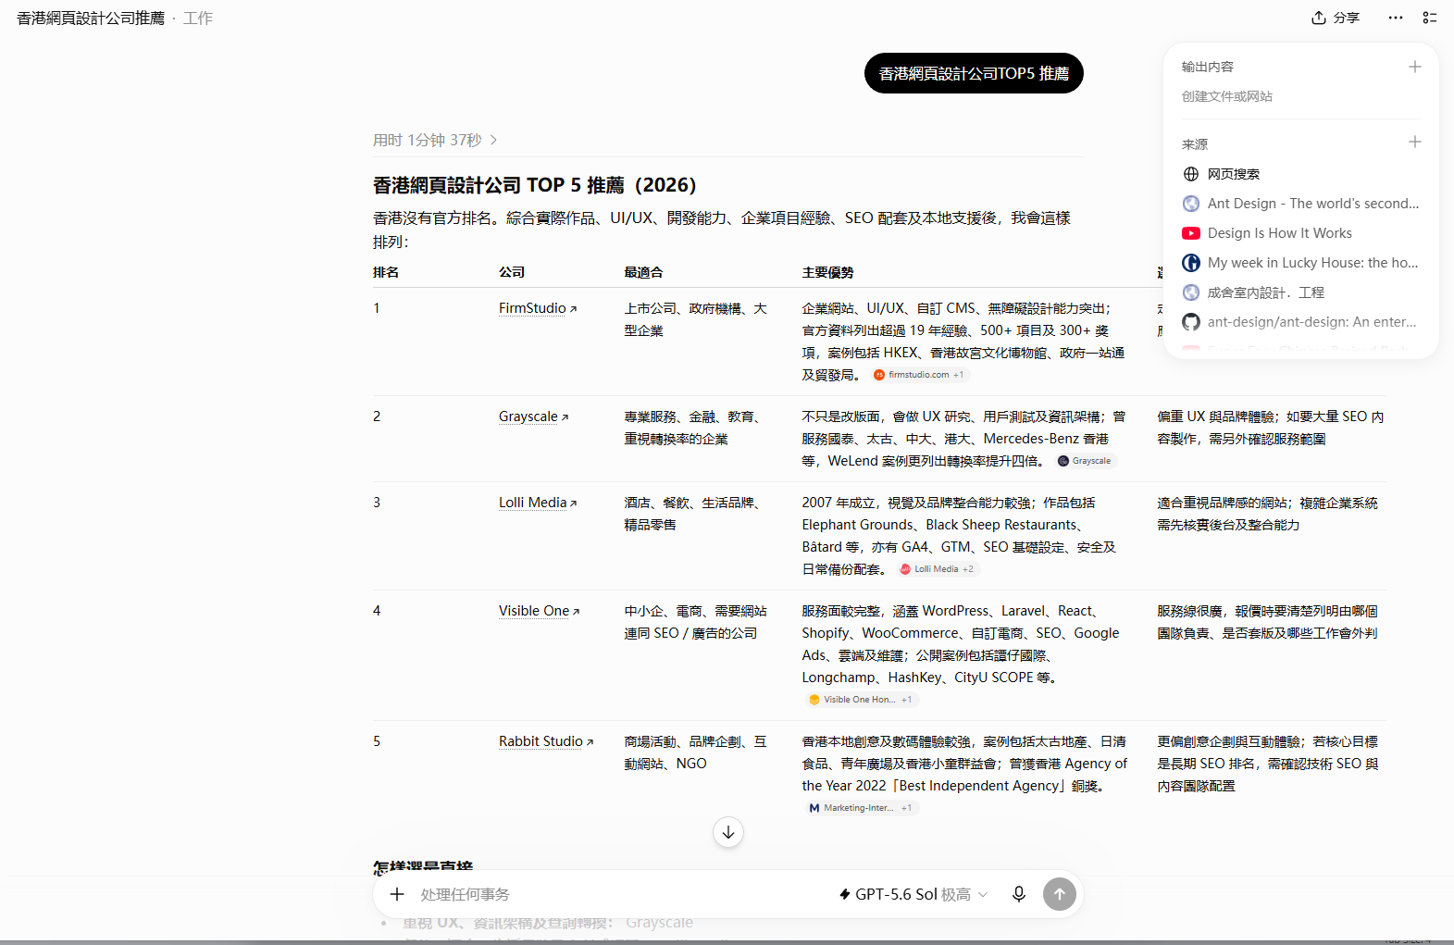Click the plus attach icon in input box
This screenshot has width=1454, height=945.
click(x=397, y=894)
